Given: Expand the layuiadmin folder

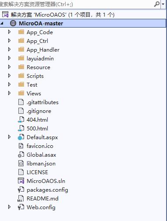Looking at the screenshot, I should [x=9, y=58].
